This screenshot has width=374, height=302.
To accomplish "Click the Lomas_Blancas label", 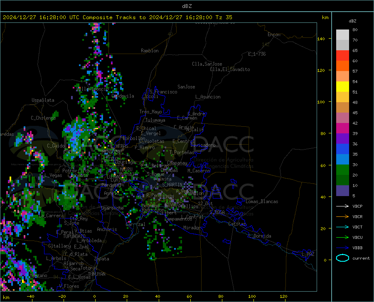I will pos(262,201).
